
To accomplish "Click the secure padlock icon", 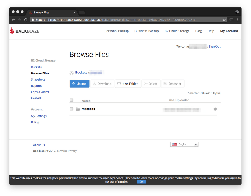I will (x=33, y=20).
